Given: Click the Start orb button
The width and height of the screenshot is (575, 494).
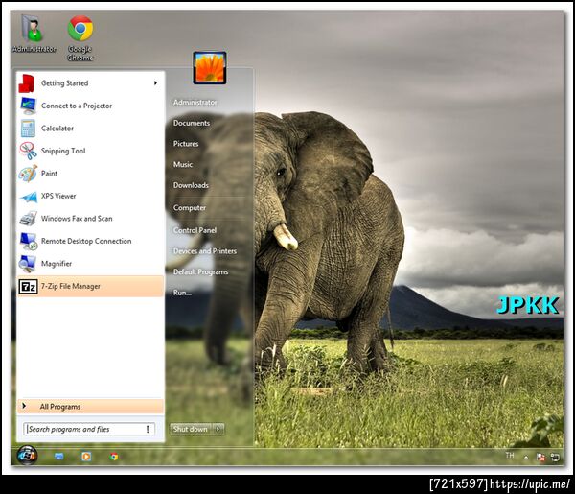Looking at the screenshot, I should coord(27,456).
